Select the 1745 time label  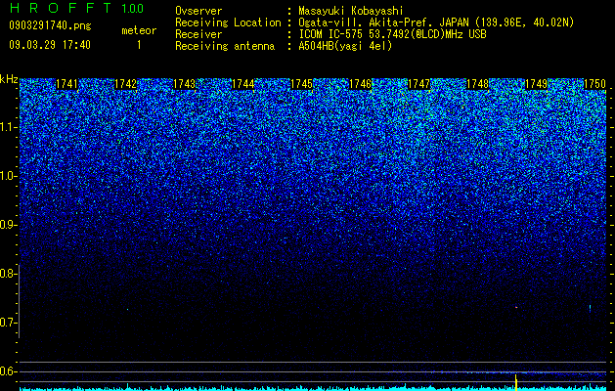pos(301,84)
